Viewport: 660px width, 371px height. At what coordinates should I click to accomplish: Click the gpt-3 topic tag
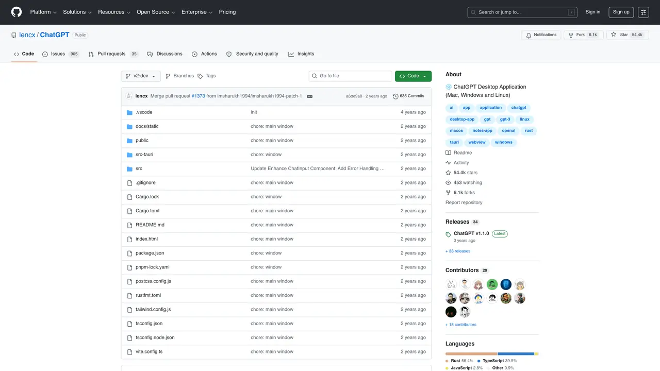505,120
